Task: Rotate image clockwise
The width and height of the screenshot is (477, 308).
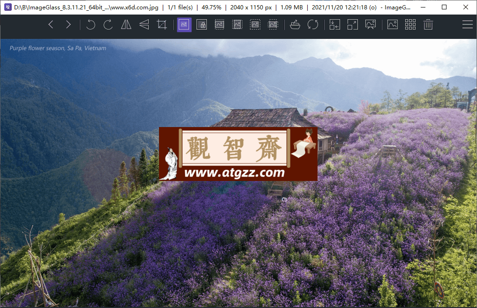Action: coord(108,25)
